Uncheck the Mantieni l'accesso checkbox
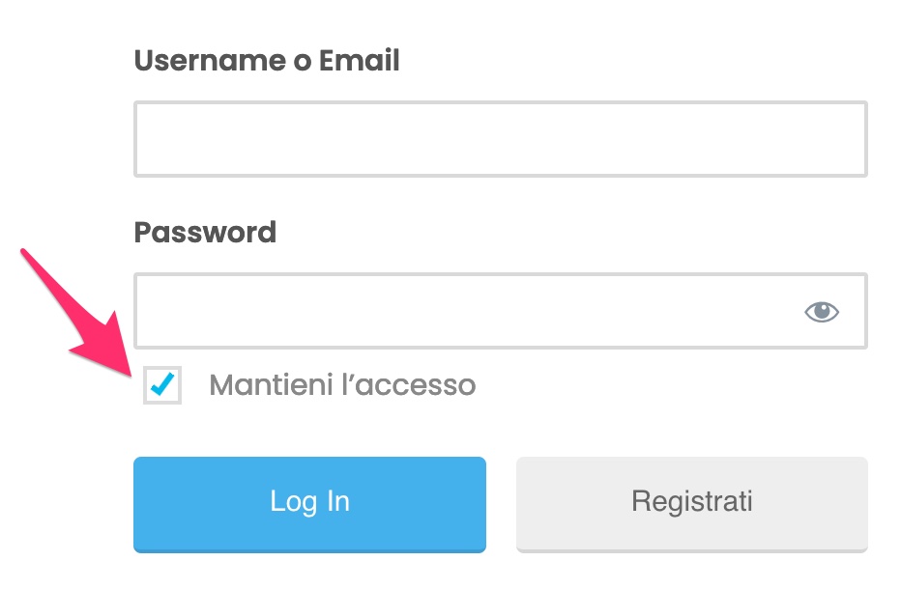The image size is (901, 589). [162, 384]
